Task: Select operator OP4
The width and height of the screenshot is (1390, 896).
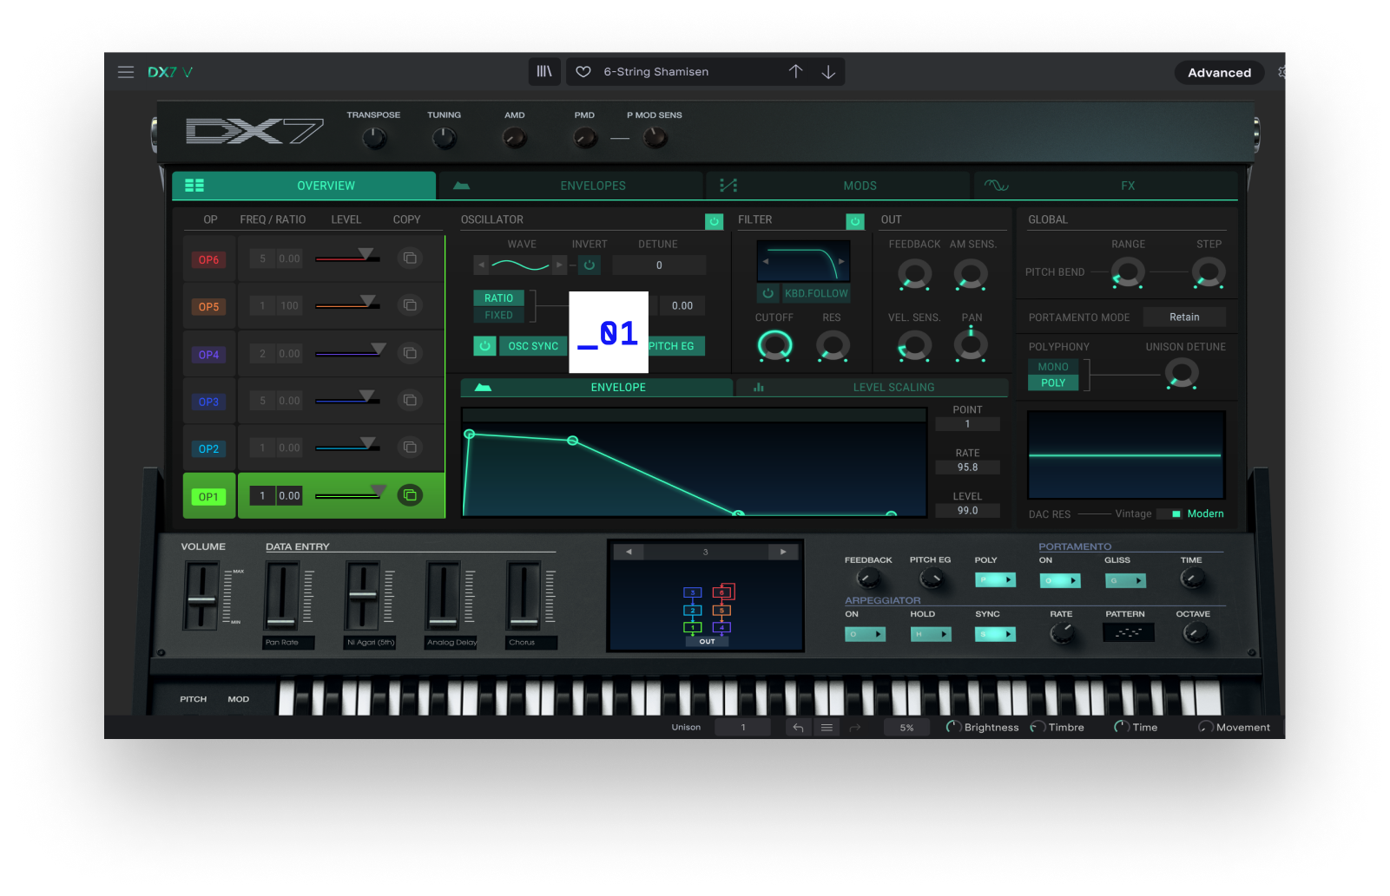Action: (208, 354)
